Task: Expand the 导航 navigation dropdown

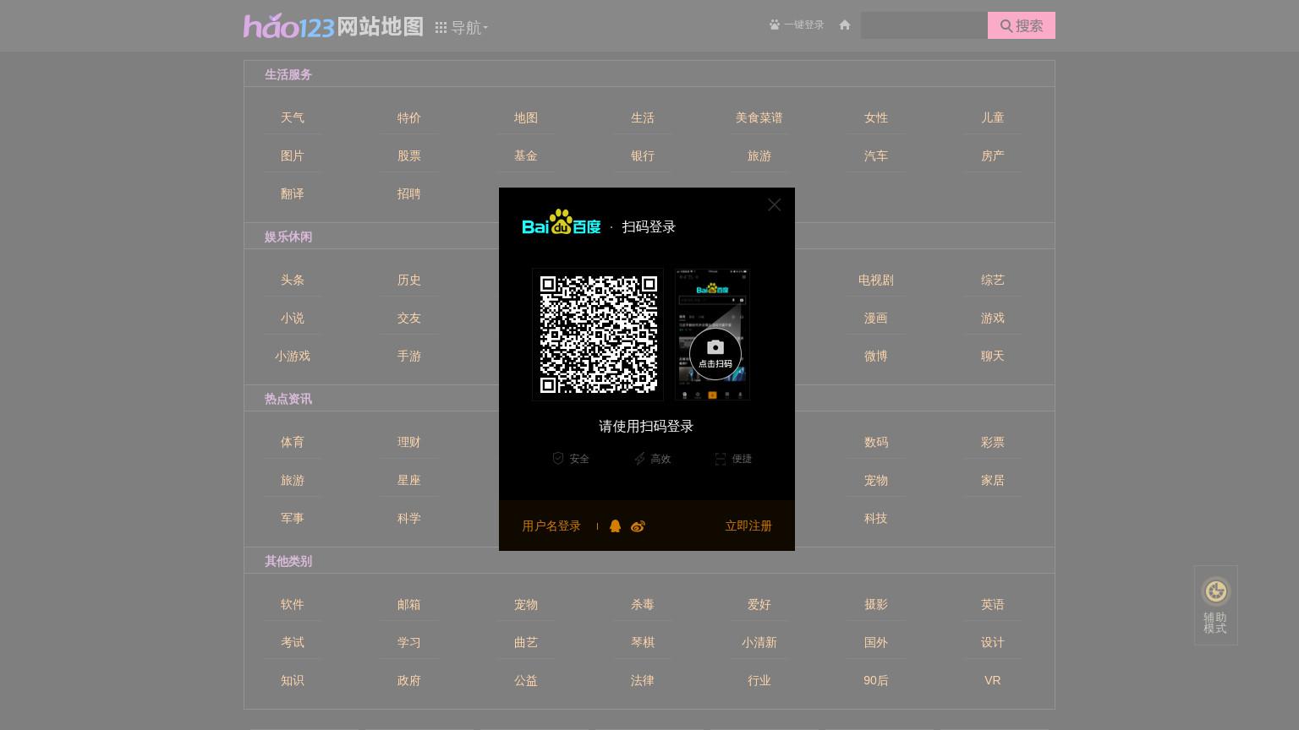Action: pyautogui.click(x=462, y=28)
